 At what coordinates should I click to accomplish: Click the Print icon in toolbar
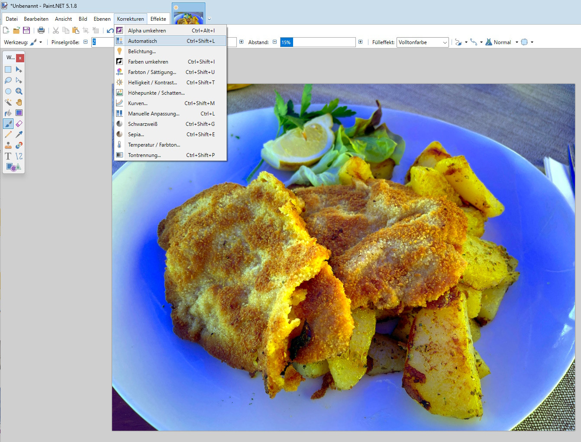[x=41, y=30]
